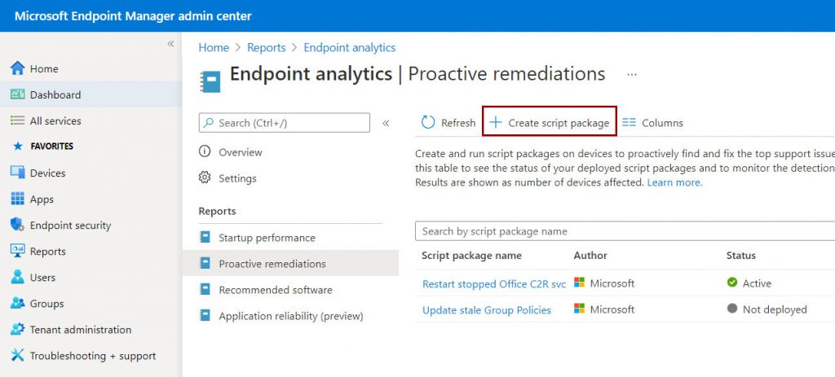Open Recommended software report
This screenshot has height=377, width=835.
tap(276, 290)
